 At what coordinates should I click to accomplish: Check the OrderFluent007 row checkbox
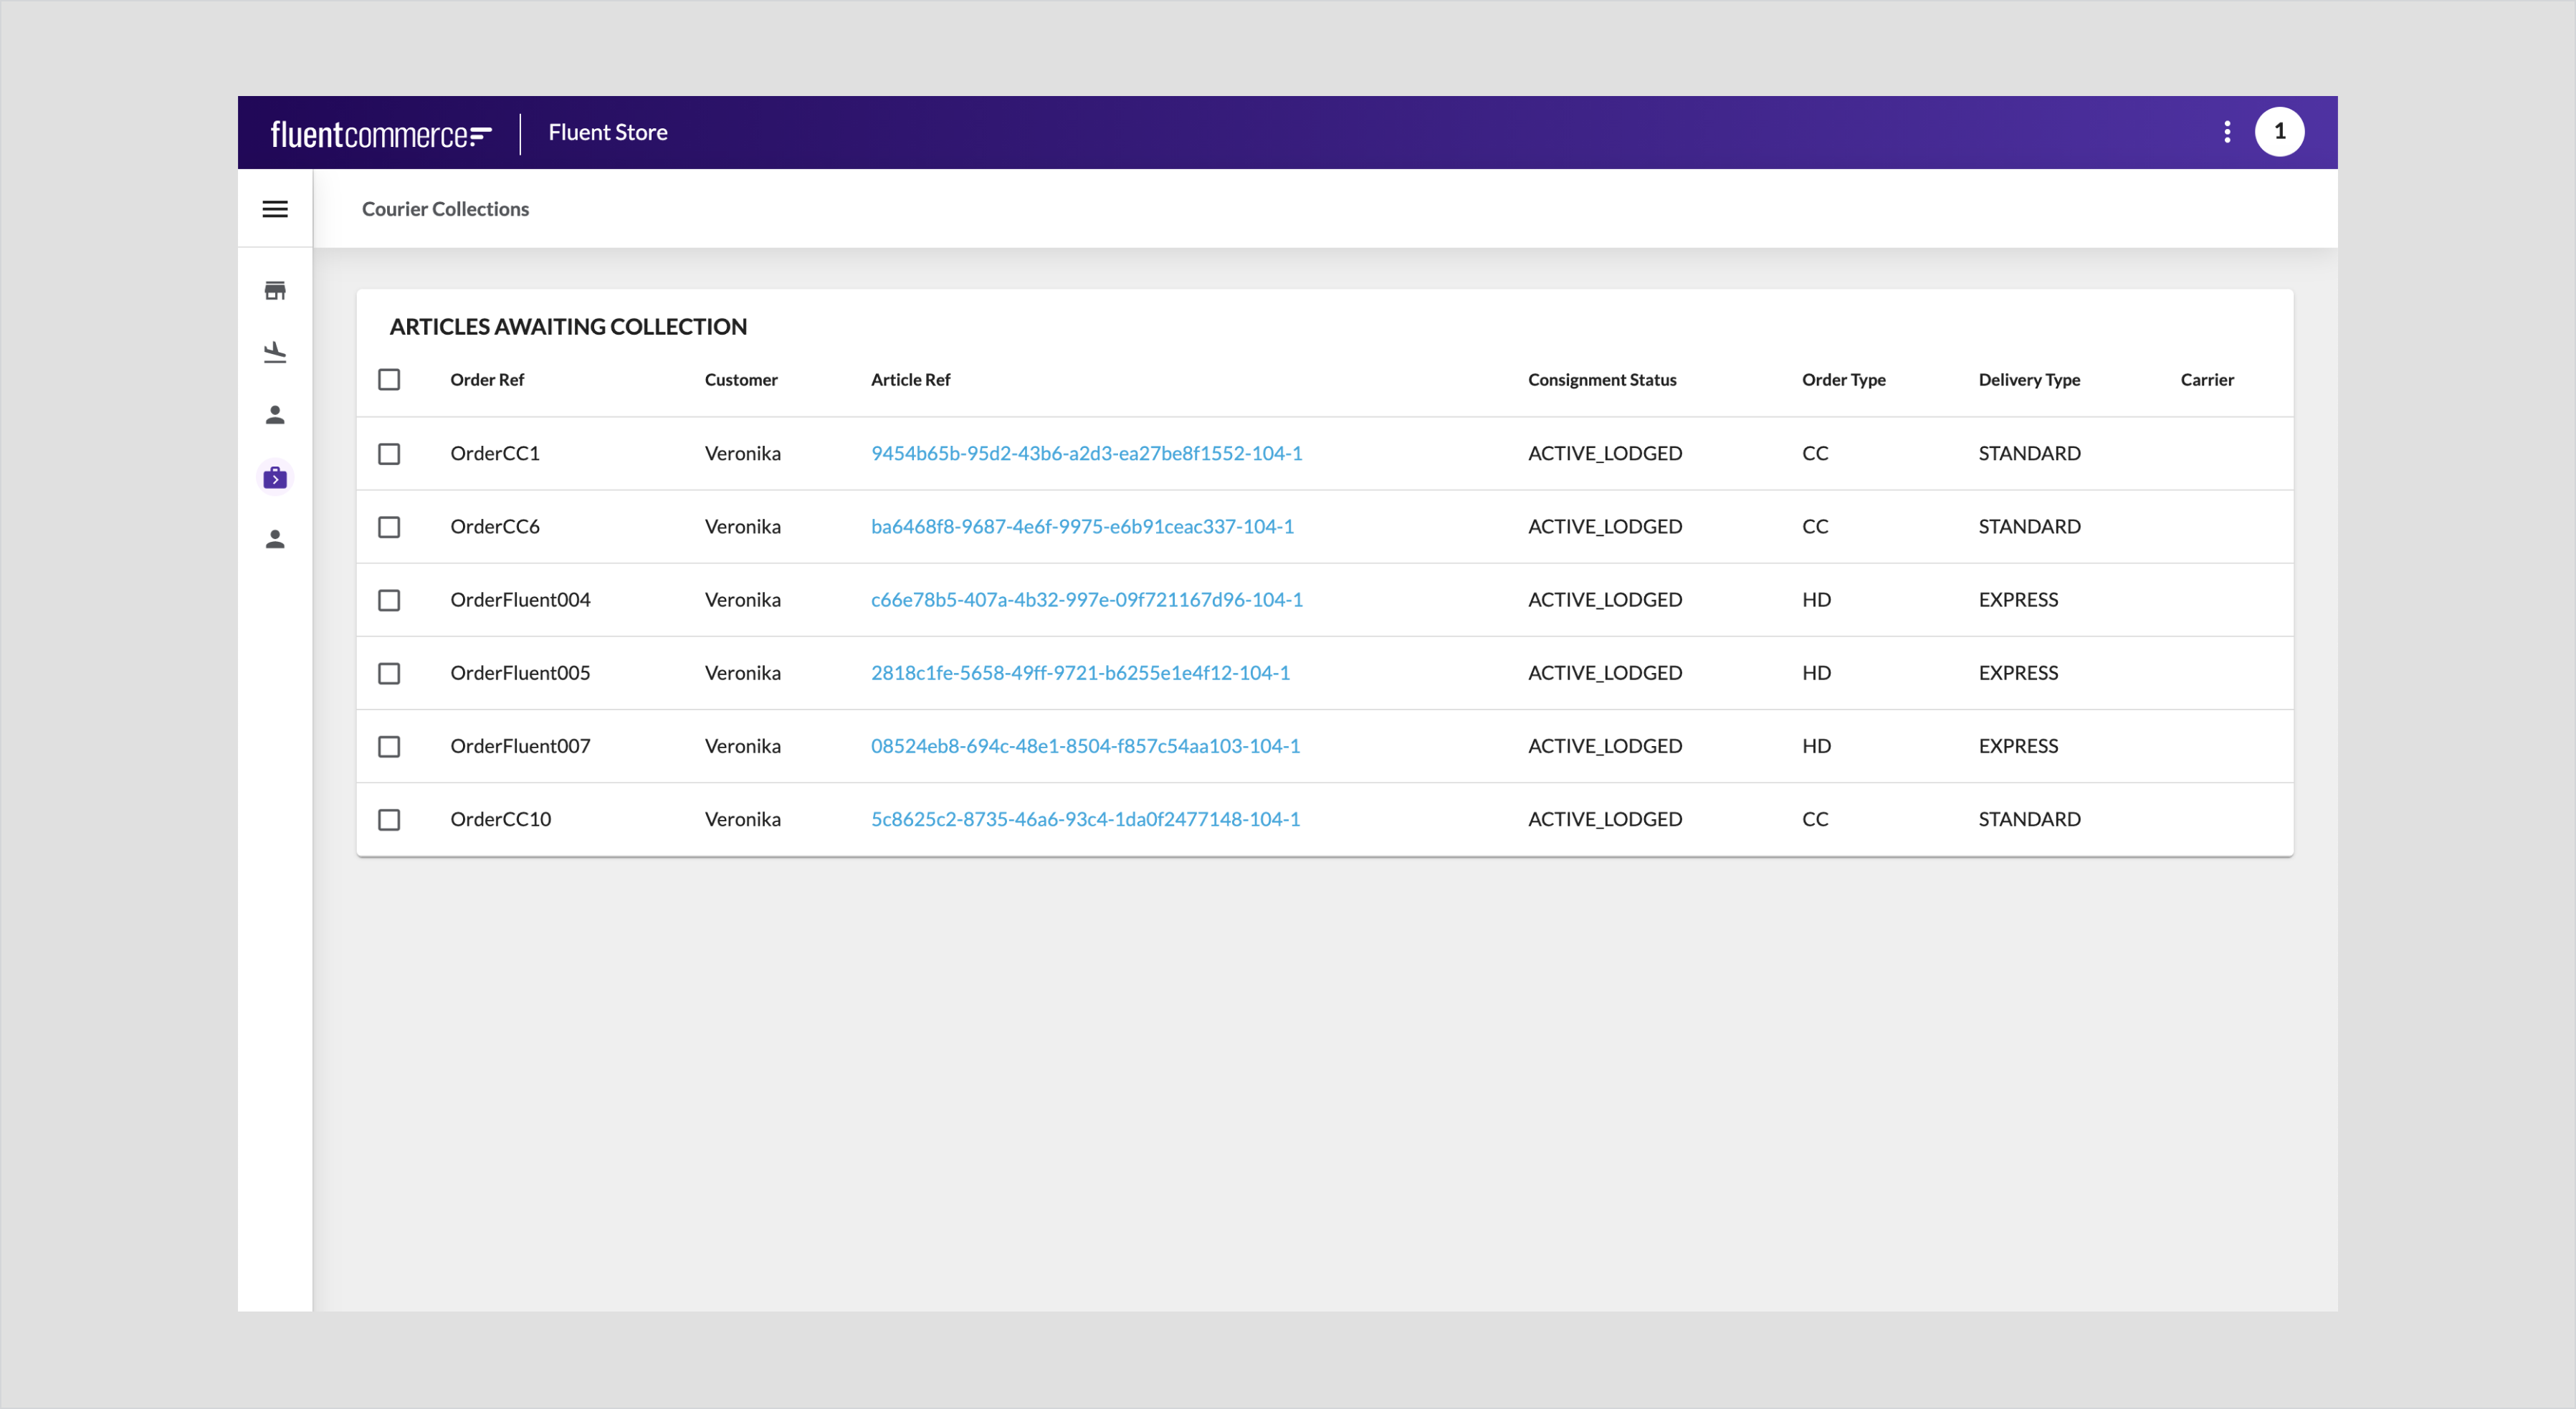click(x=389, y=747)
